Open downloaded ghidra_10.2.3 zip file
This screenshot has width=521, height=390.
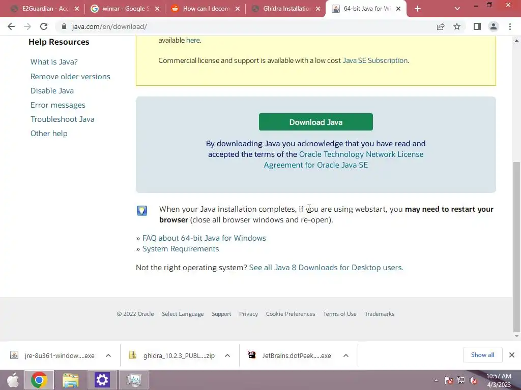coord(173,355)
